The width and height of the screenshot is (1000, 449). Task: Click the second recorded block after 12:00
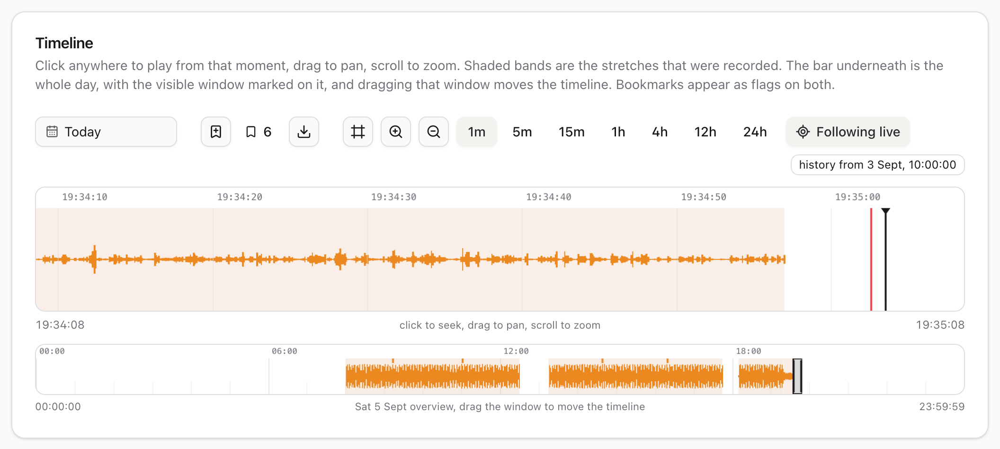coord(636,376)
